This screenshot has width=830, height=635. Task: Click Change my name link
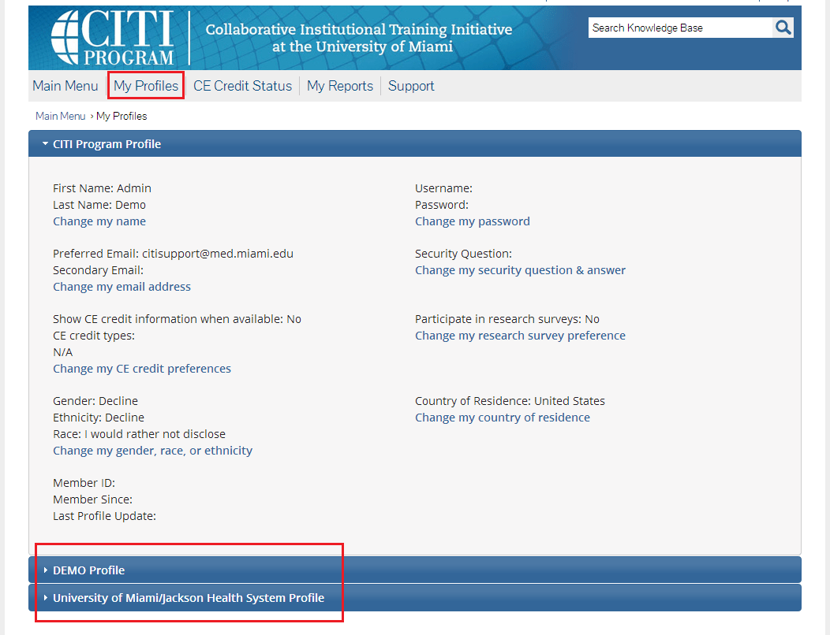click(x=99, y=221)
